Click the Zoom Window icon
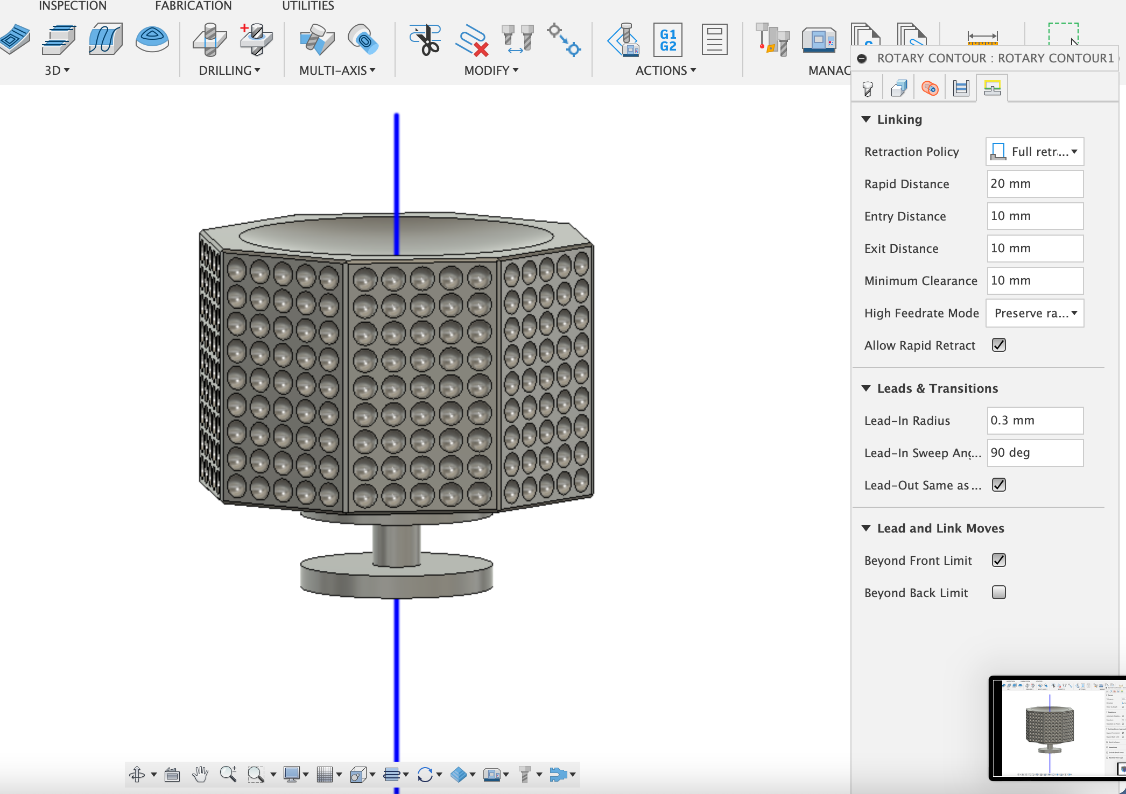Image resolution: width=1126 pixels, height=794 pixels. (x=256, y=774)
